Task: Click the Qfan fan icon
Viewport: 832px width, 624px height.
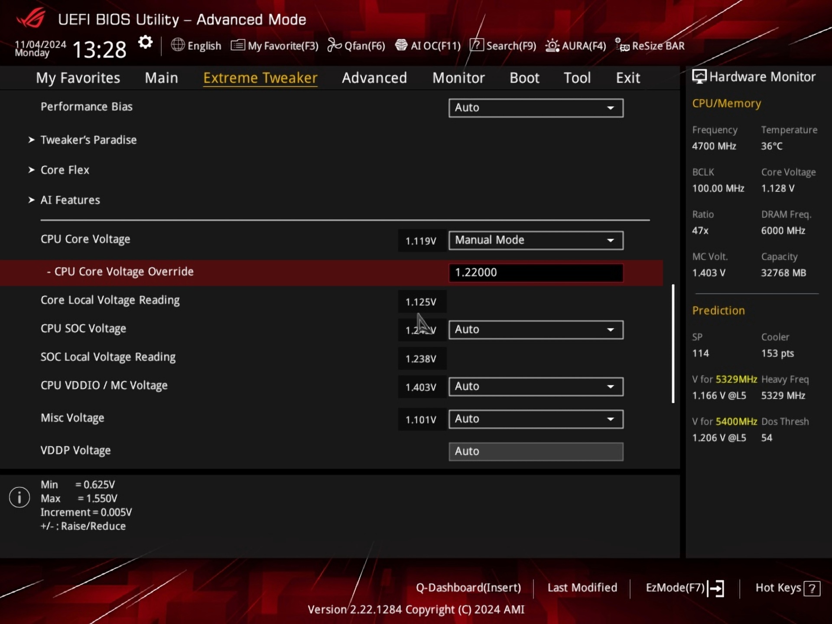Action: (334, 45)
